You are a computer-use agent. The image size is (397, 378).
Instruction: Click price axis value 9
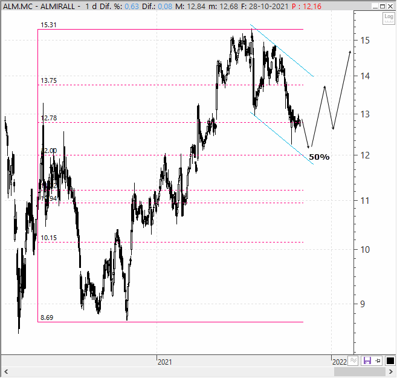[363, 304]
